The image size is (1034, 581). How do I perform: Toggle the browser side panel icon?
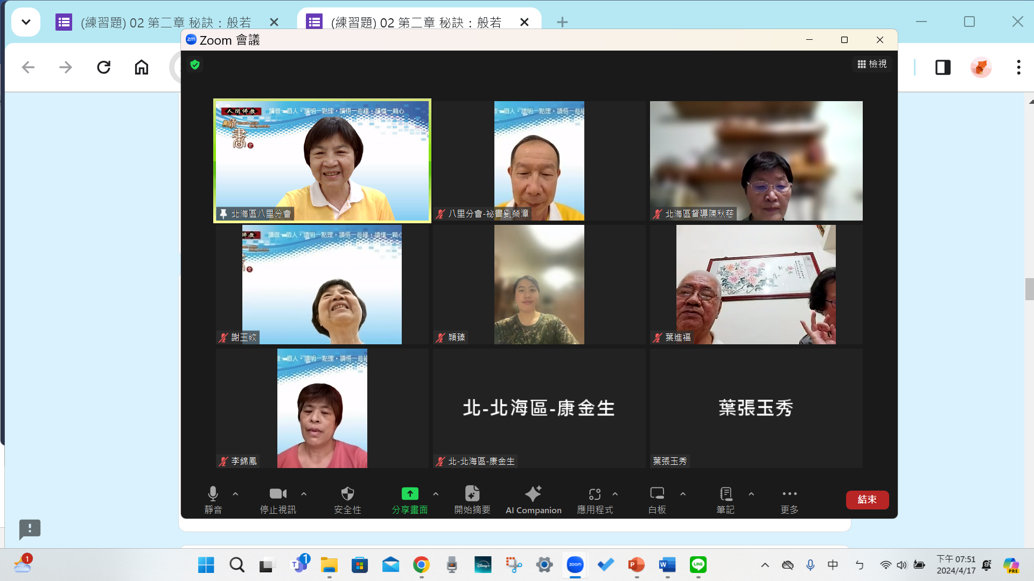pos(943,67)
